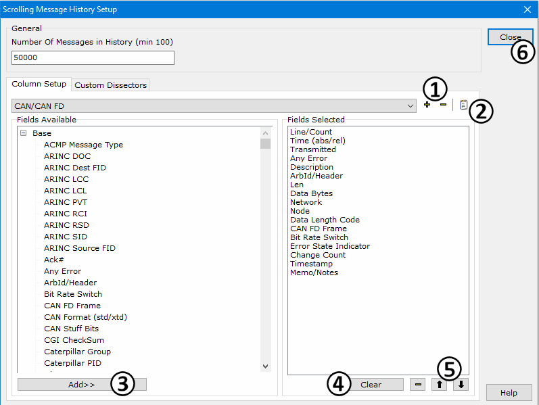
Task: Move selected field down with arrow
Action: coord(460,385)
